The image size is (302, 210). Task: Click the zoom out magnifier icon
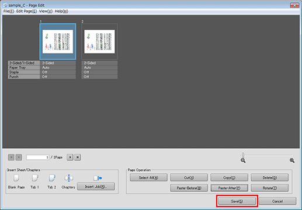pyautogui.click(x=243, y=160)
